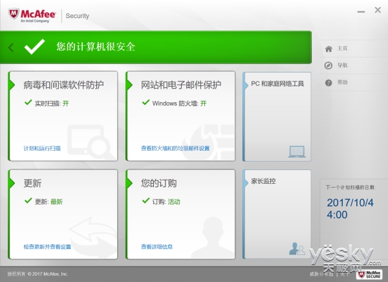
Task: Click the 订购: 活动 status text
Action: (166, 202)
